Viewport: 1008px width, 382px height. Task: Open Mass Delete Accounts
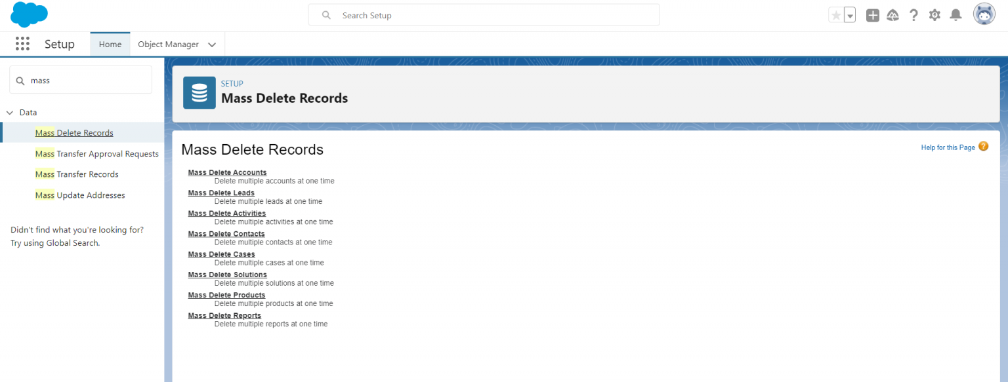227,172
